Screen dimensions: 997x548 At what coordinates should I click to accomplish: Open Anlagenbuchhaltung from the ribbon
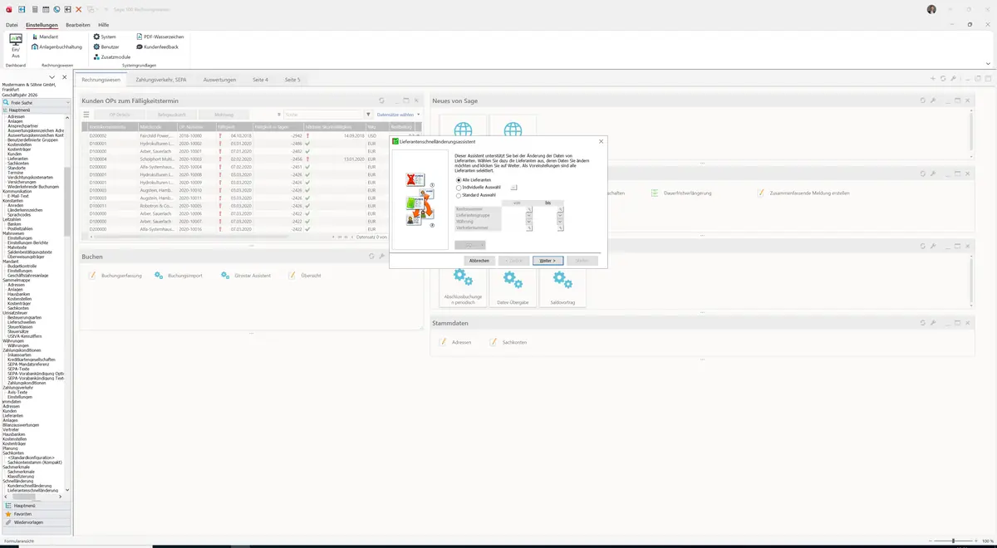pos(57,46)
